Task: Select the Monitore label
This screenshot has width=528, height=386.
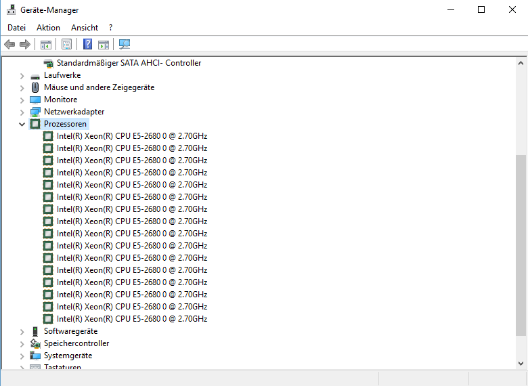Action: tap(61, 100)
